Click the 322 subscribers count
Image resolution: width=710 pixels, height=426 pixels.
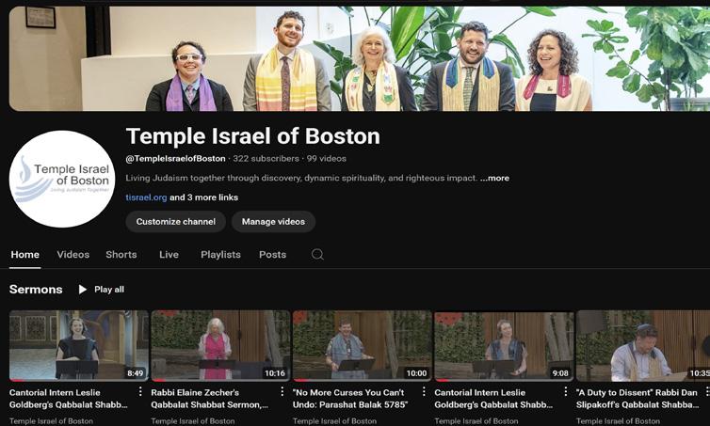(266, 159)
